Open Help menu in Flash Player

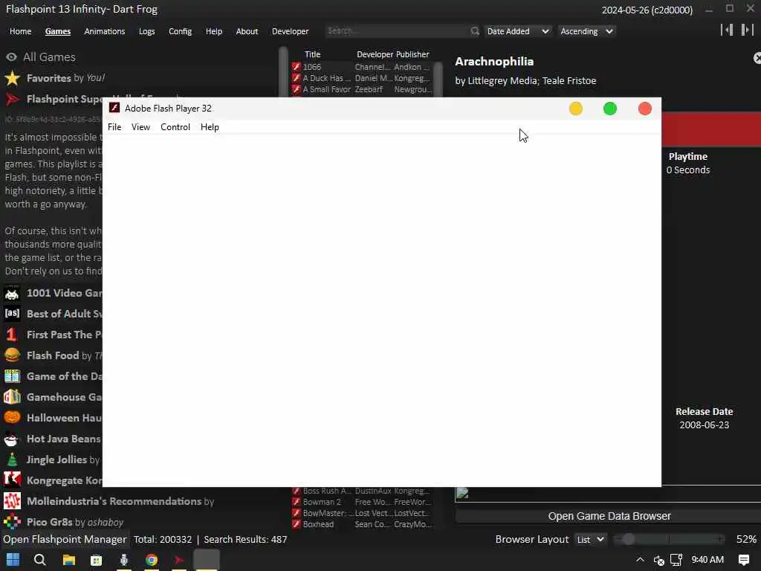point(210,127)
